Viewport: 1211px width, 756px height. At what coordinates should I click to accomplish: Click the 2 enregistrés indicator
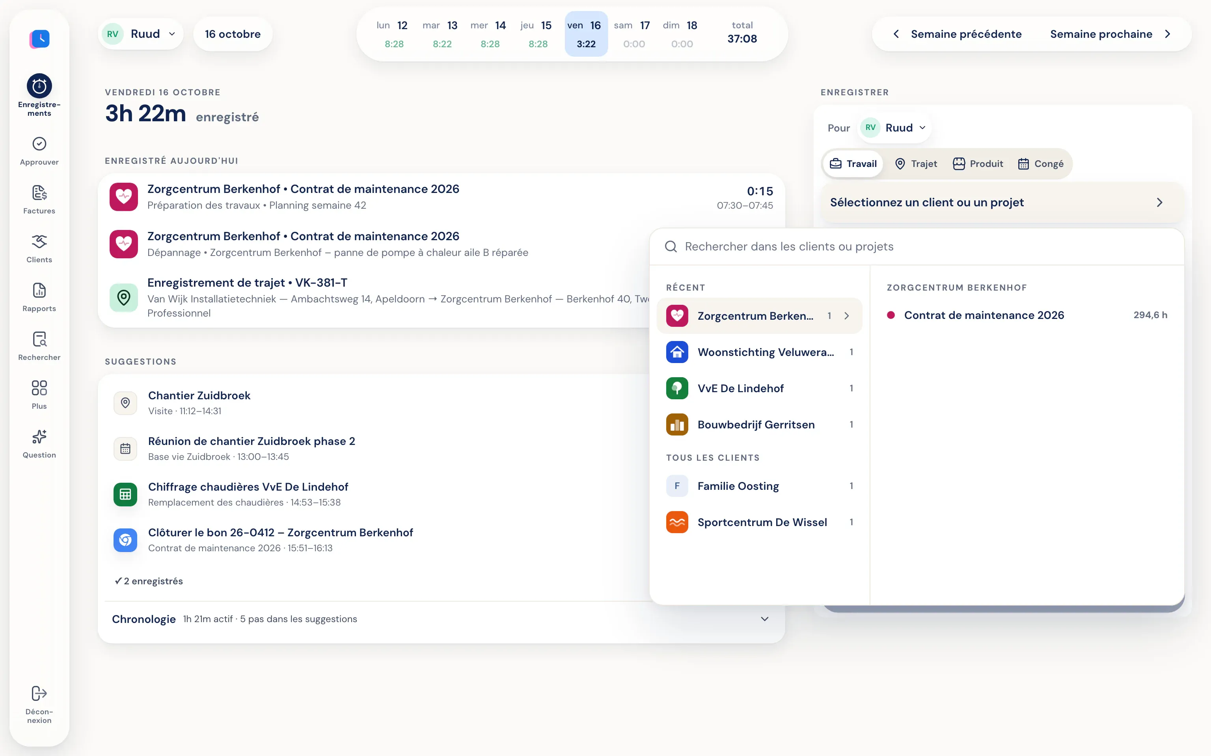click(149, 581)
